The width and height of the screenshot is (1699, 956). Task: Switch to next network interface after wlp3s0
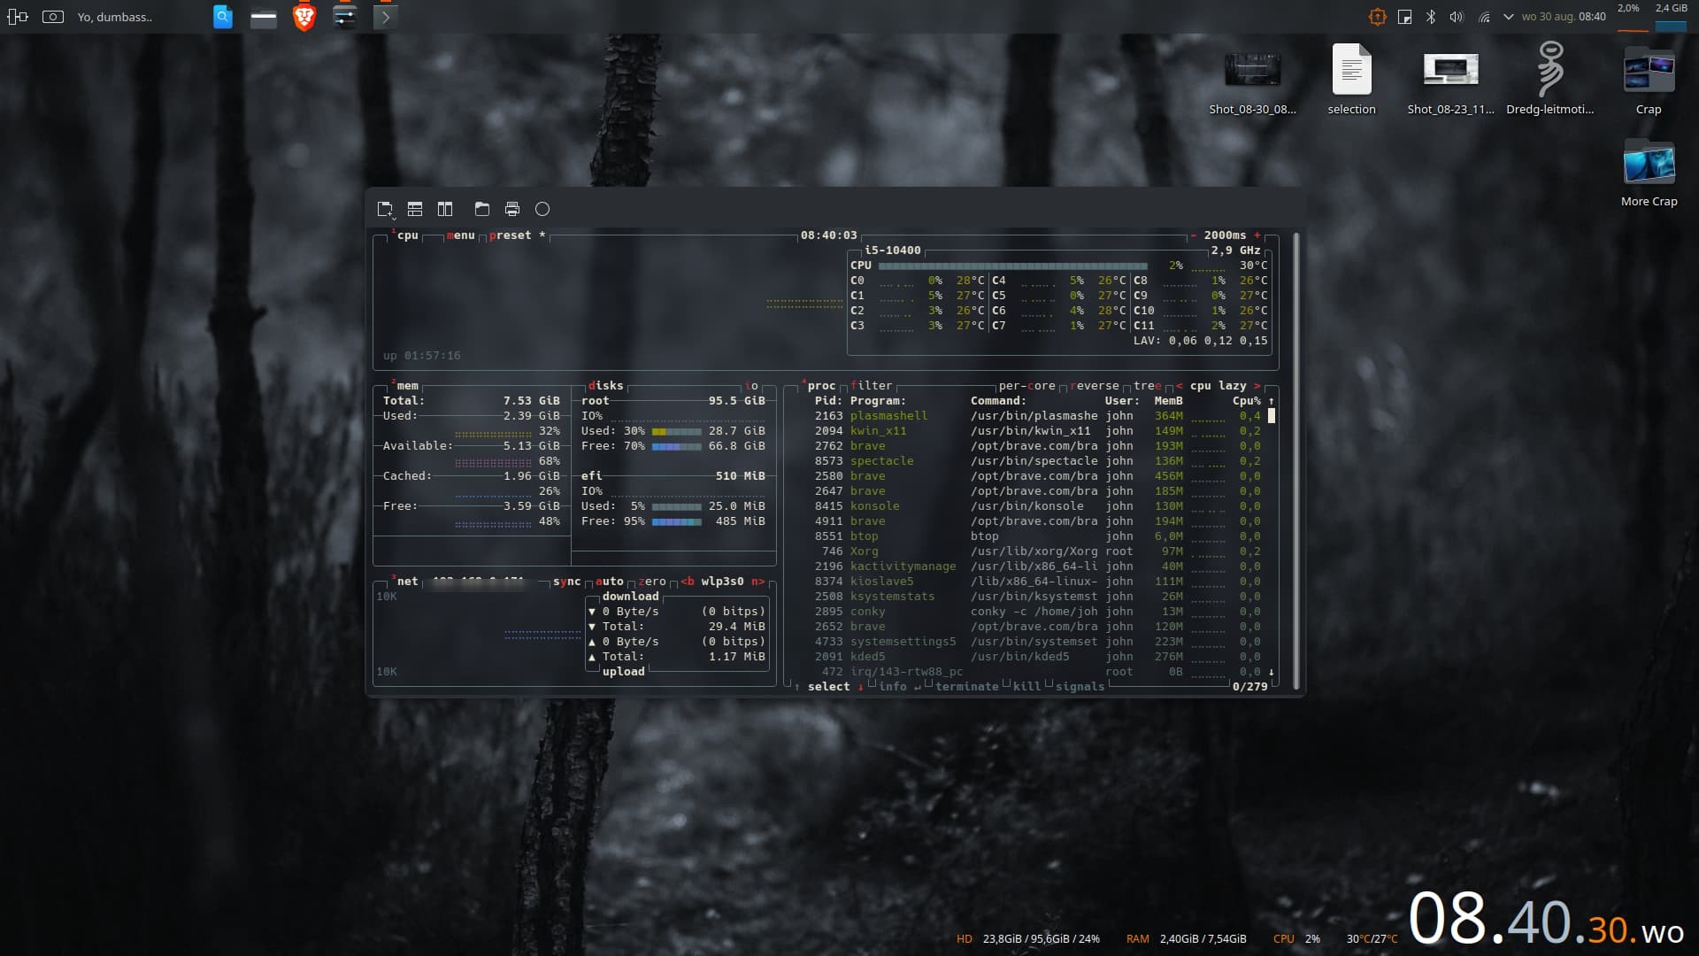[x=757, y=582]
